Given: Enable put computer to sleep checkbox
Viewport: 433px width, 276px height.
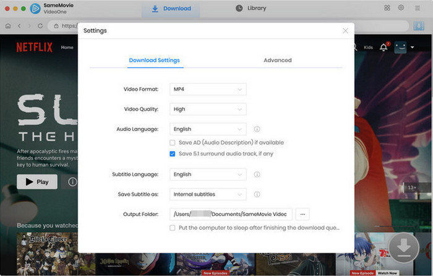Looking at the screenshot, I should 173,228.
